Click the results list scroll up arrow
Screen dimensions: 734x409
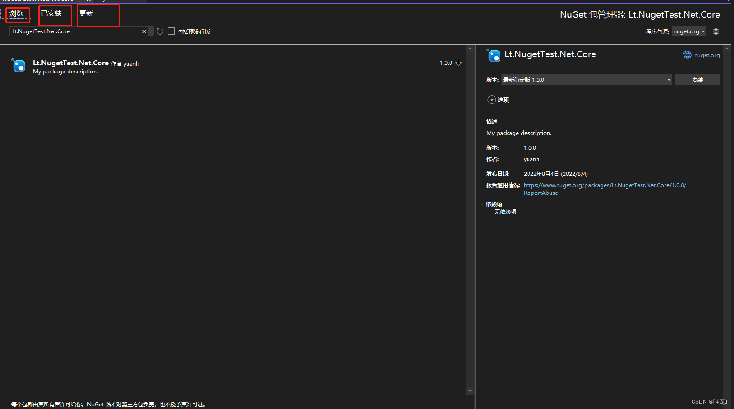click(470, 48)
